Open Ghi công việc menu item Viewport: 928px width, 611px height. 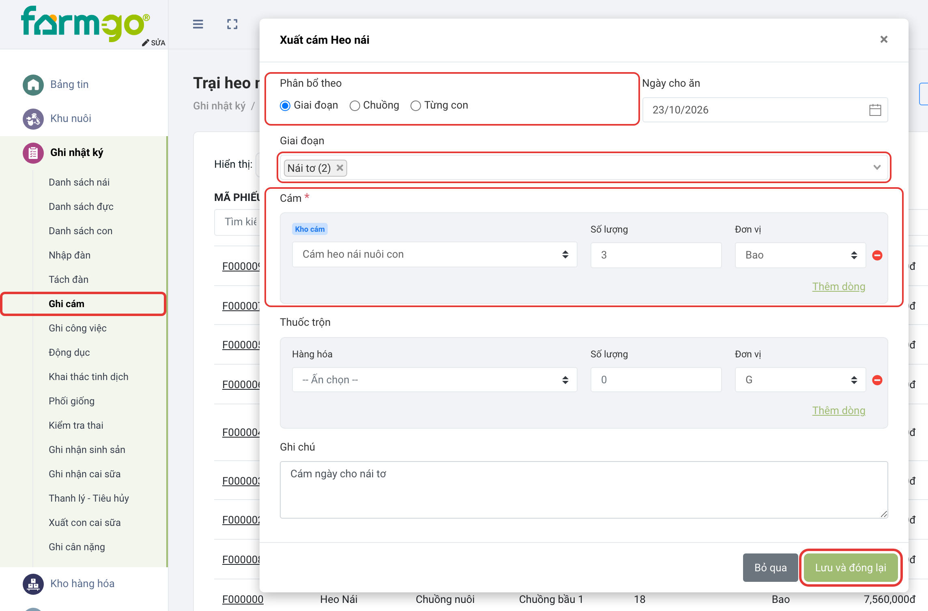[77, 328]
